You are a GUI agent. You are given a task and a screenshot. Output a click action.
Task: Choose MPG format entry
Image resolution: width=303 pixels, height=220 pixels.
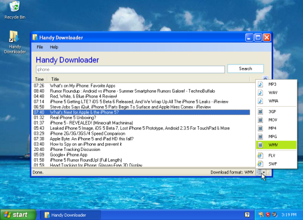(276, 136)
